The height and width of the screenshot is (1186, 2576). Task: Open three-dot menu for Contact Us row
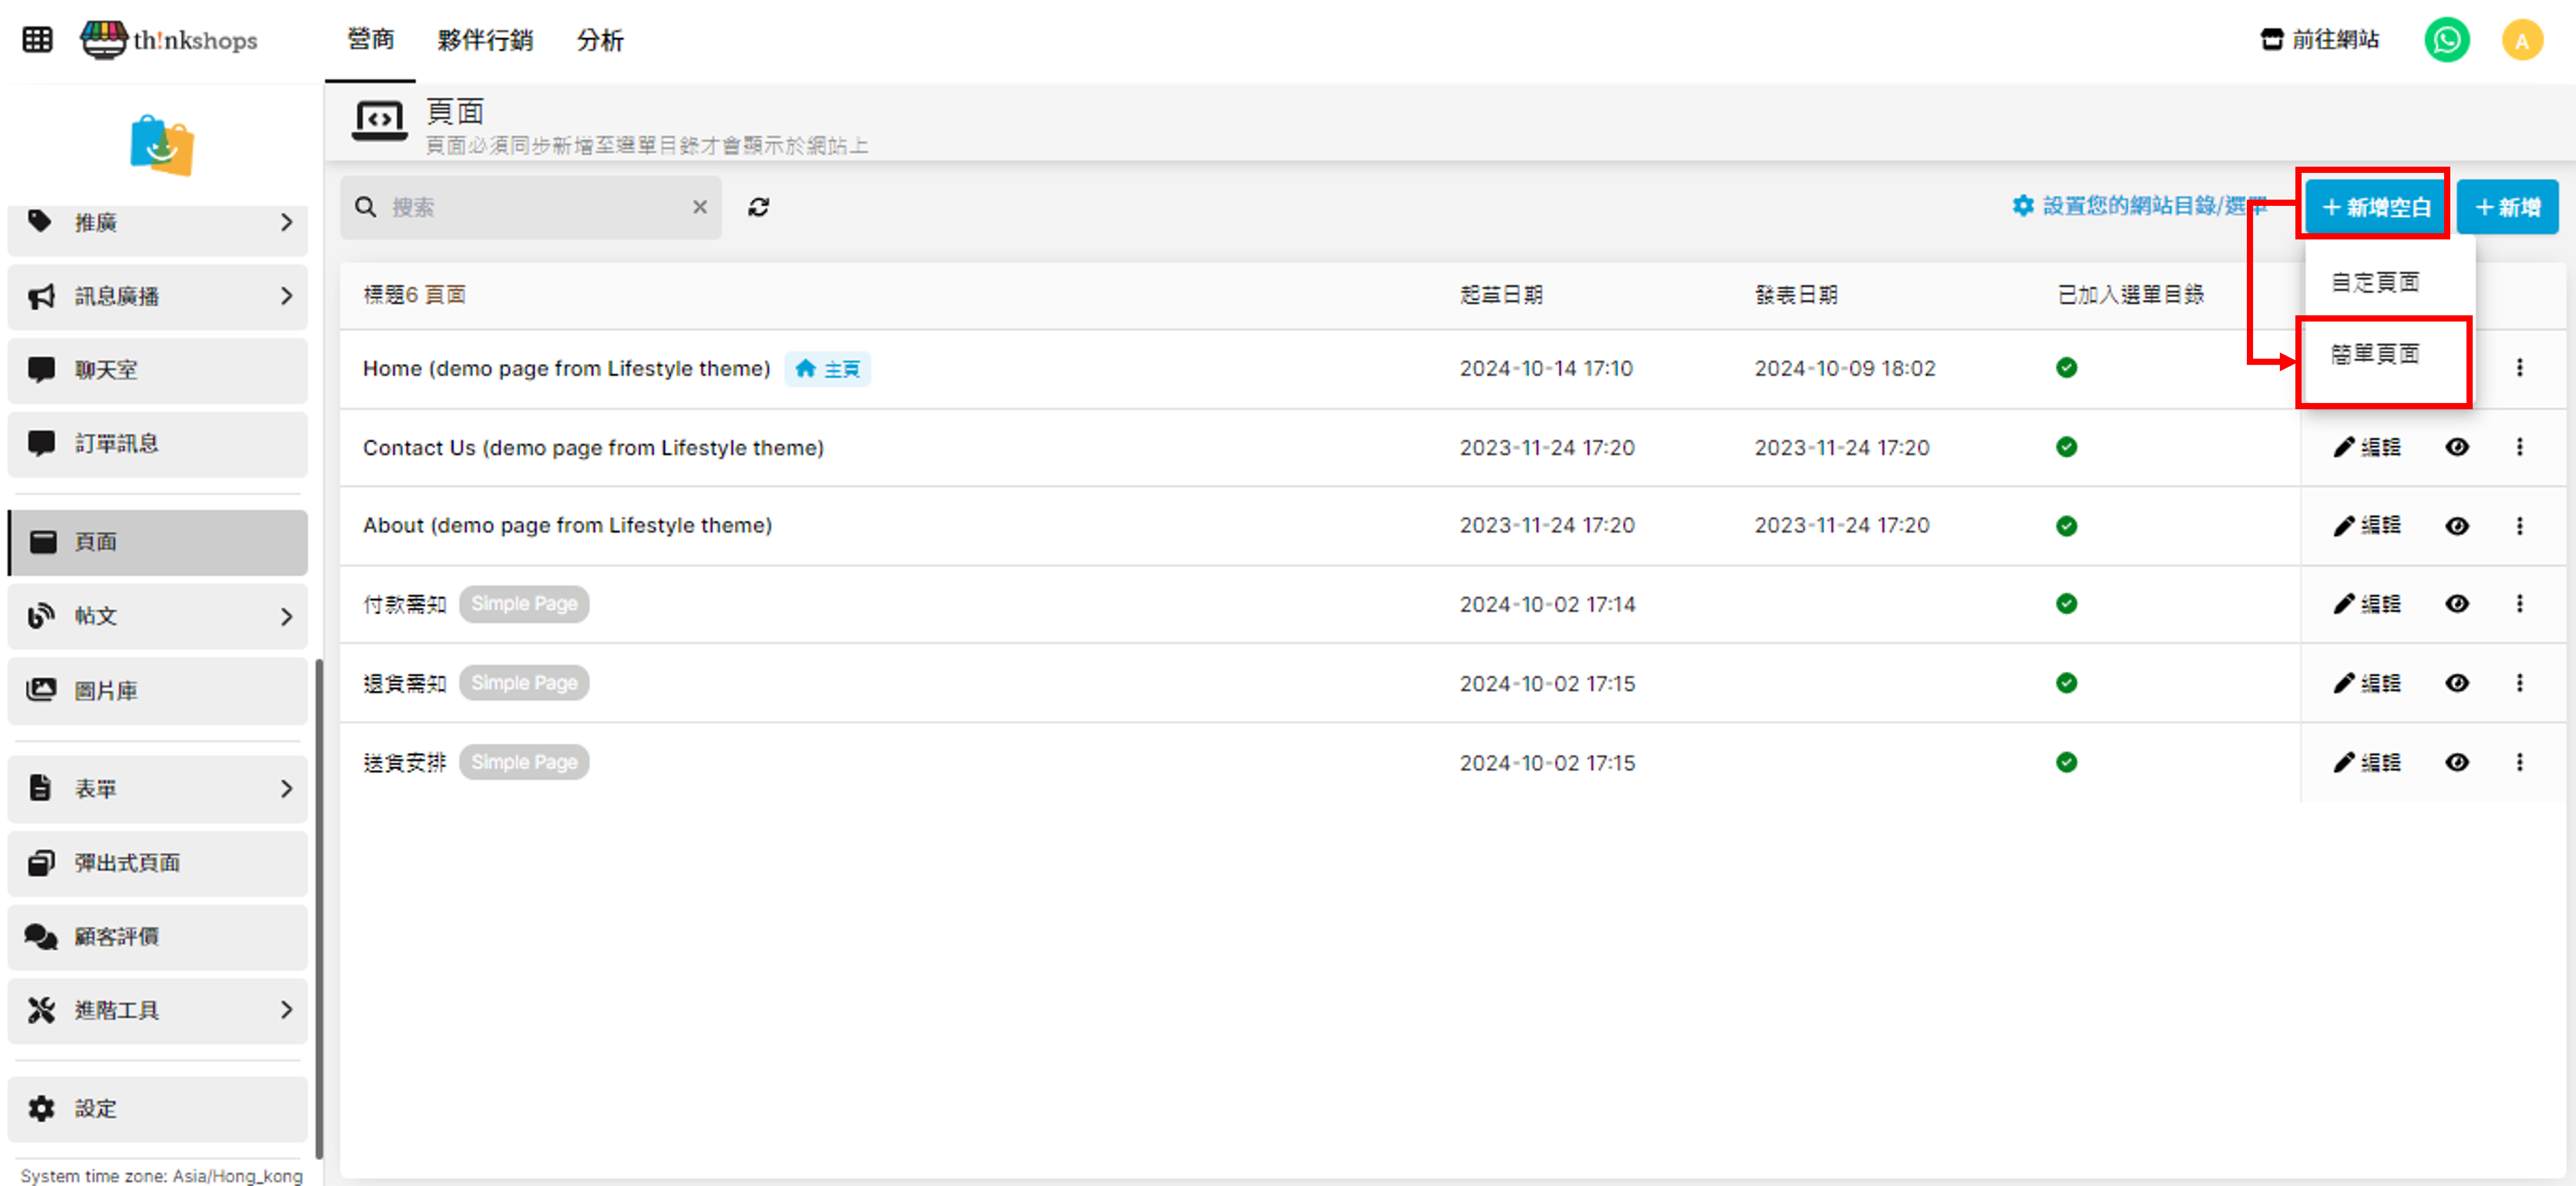point(2518,447)
